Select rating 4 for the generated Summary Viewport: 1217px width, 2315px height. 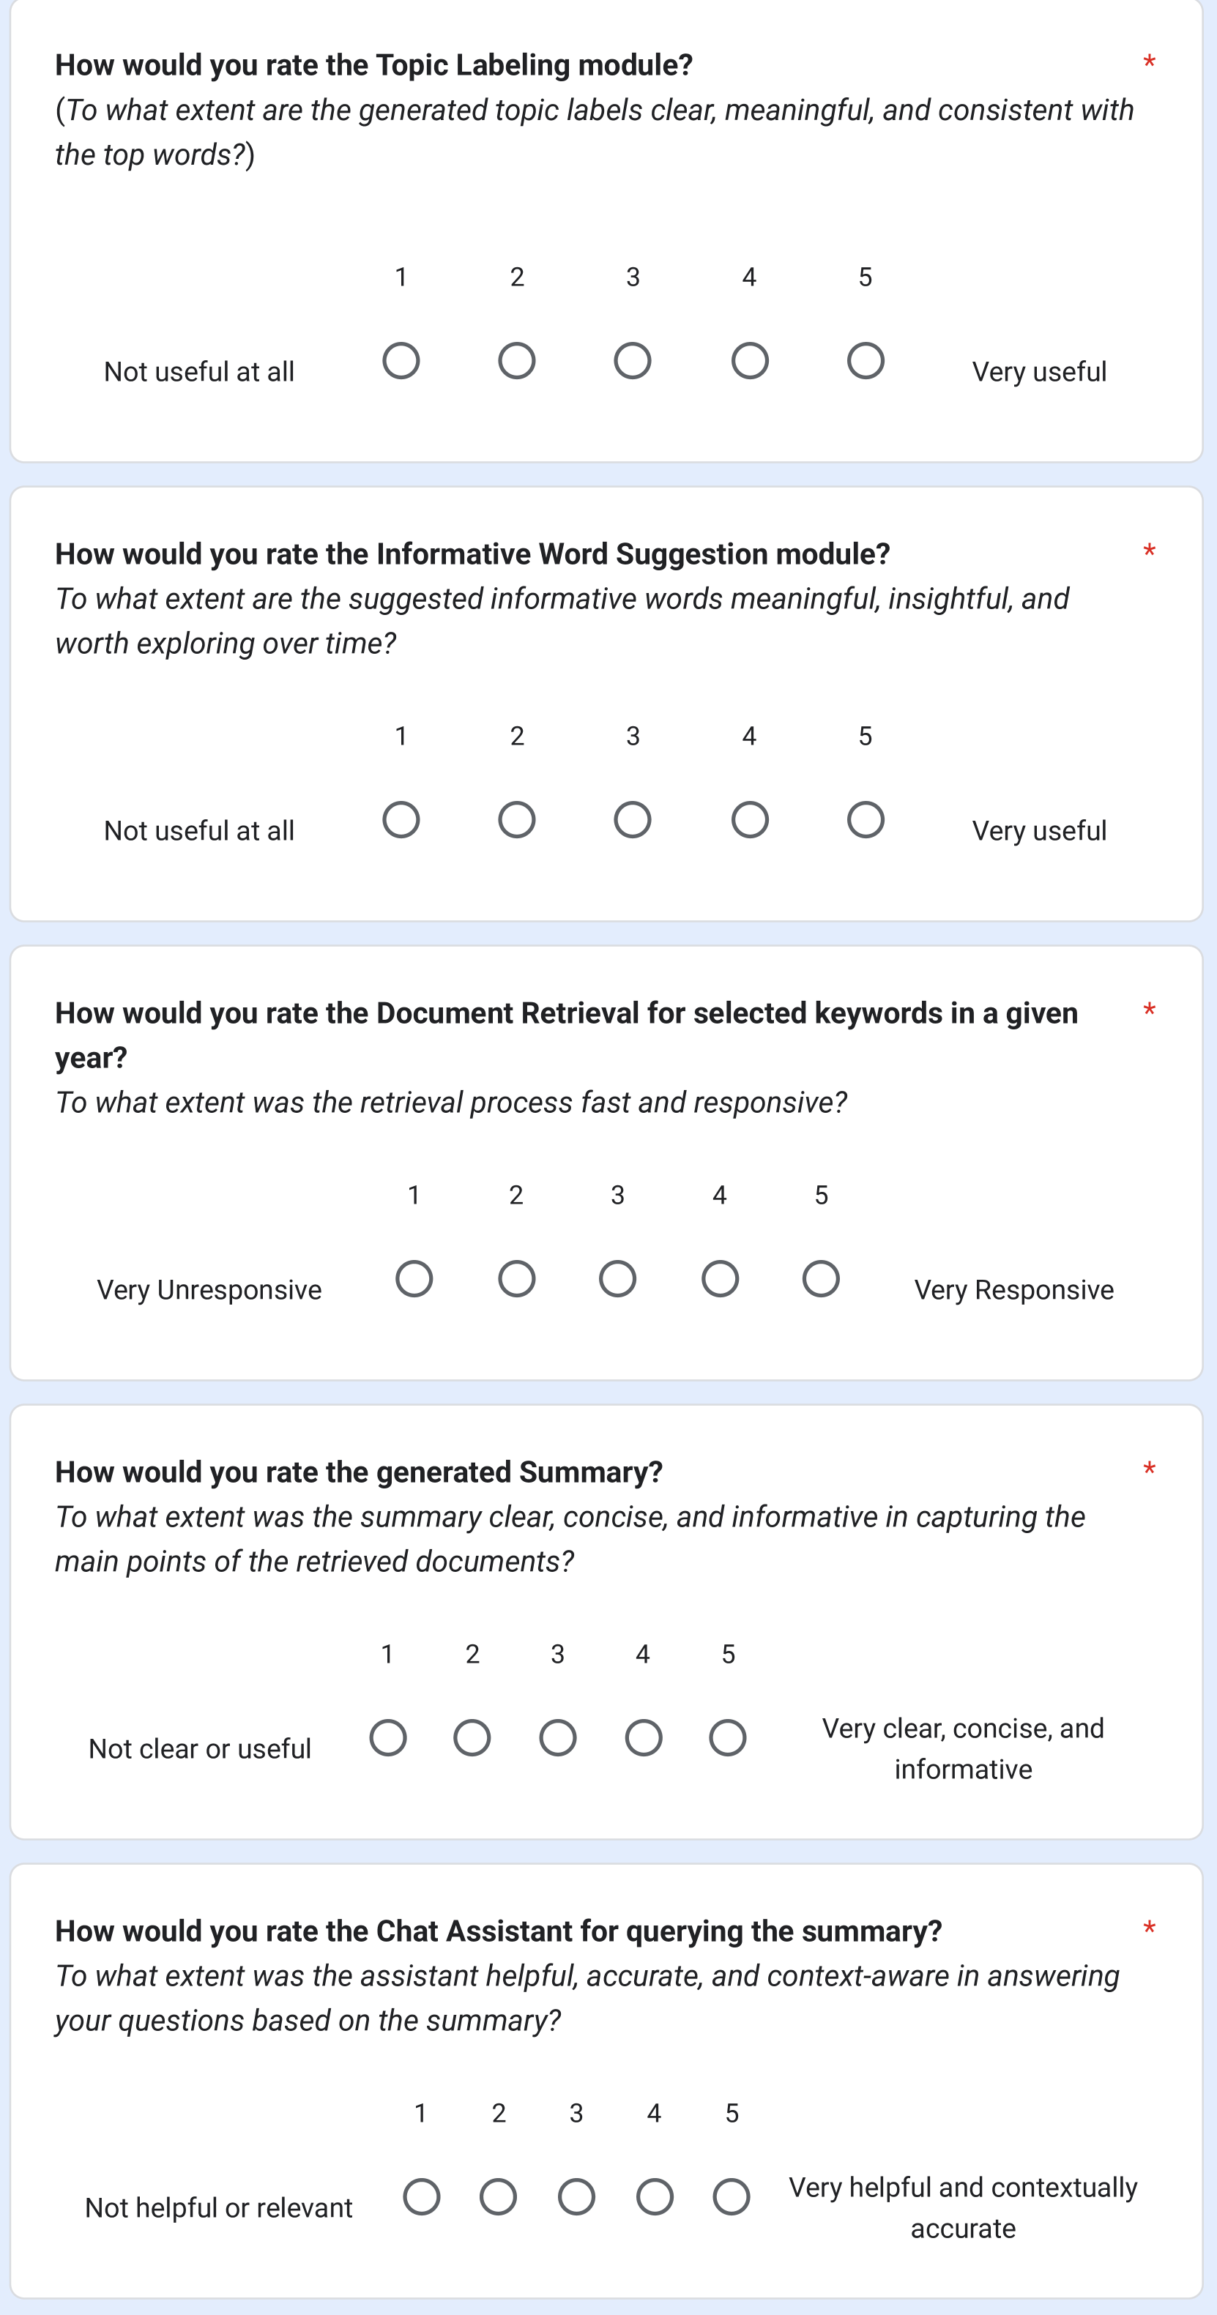[644, 1738]
